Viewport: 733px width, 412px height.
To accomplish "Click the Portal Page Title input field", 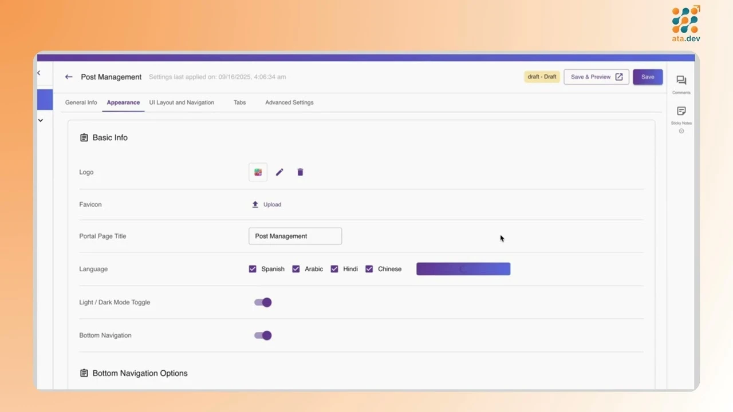I will [x=295, y=236].
